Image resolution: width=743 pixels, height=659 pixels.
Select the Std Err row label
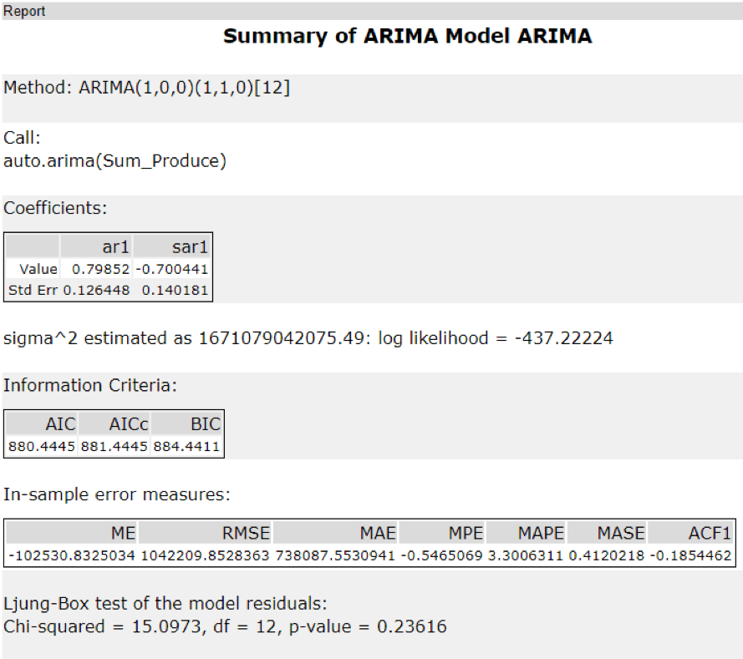click(x=33, y=291)
